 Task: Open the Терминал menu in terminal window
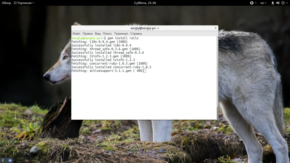point(121,33)
